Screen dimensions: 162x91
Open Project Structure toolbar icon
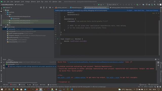click(x=144, y=5)
